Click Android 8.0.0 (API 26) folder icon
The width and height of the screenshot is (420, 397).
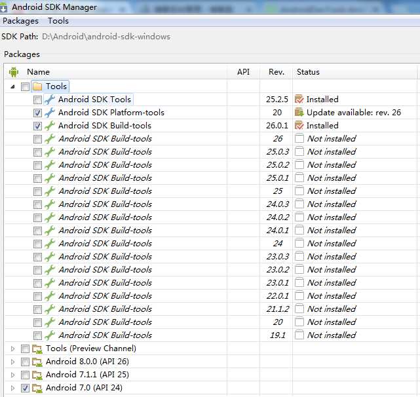pos(37,362)
